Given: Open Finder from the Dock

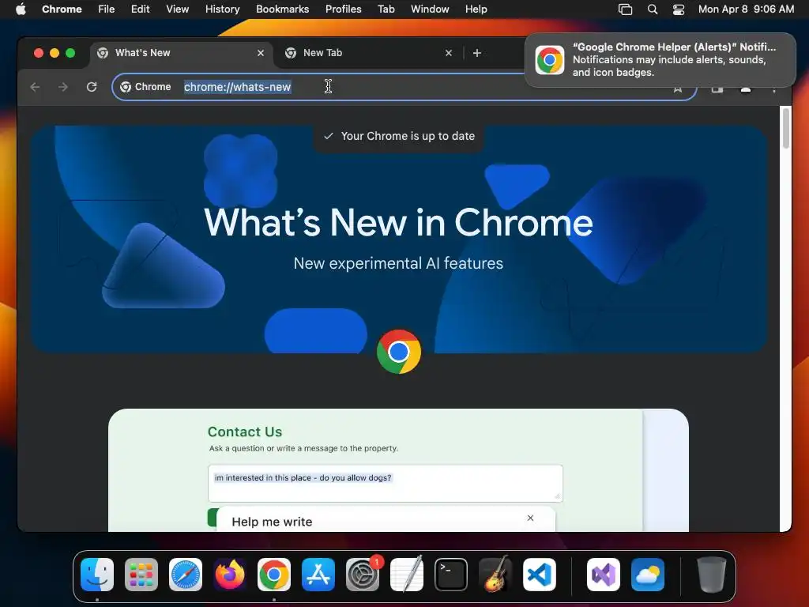Looking at the screenshot, I should click(x=97, y=575).
